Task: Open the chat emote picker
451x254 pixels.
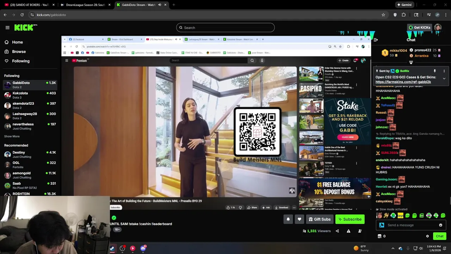Action: tap(440, 225)
